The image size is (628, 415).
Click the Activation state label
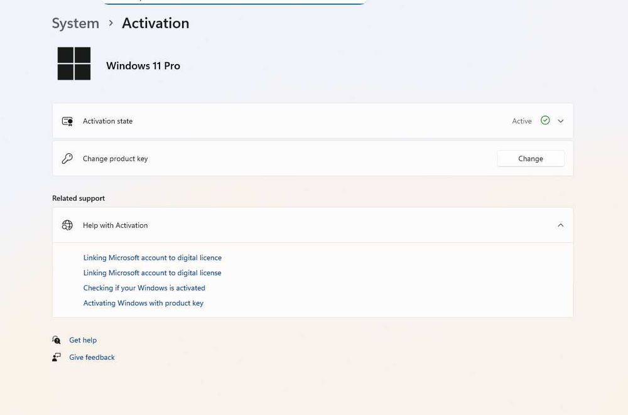pyautogui.click(x=108, y=121)
